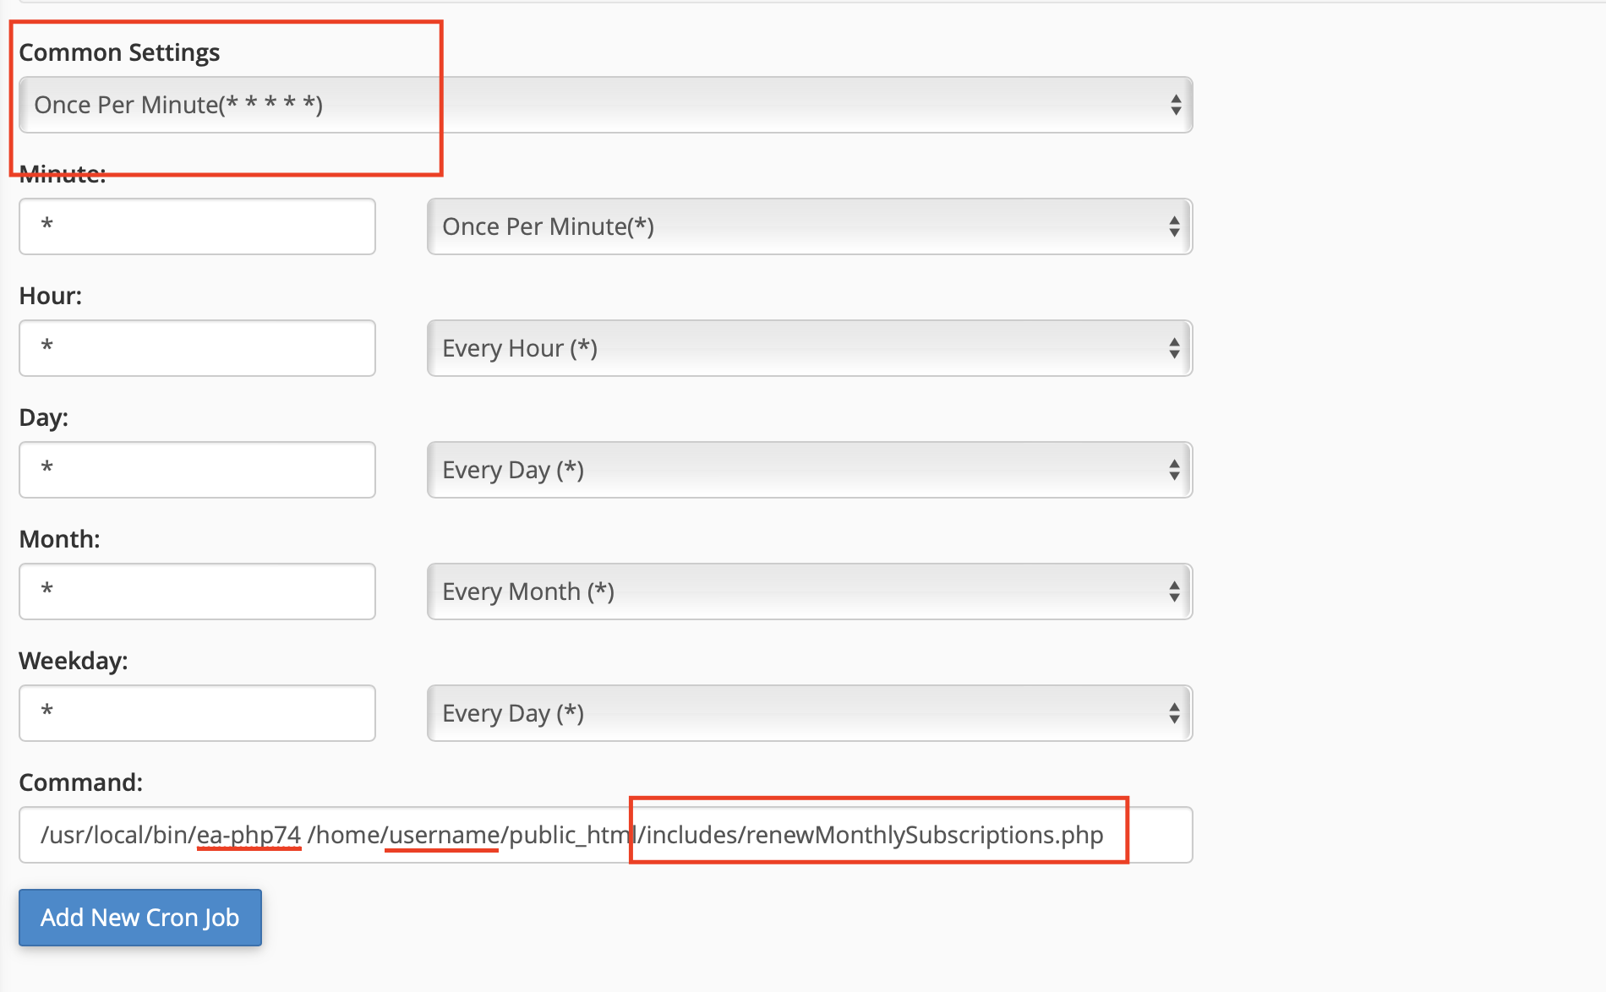Click the Common Settings heading label
Viewport: 1606px width, 992px height.
(119, 52)
